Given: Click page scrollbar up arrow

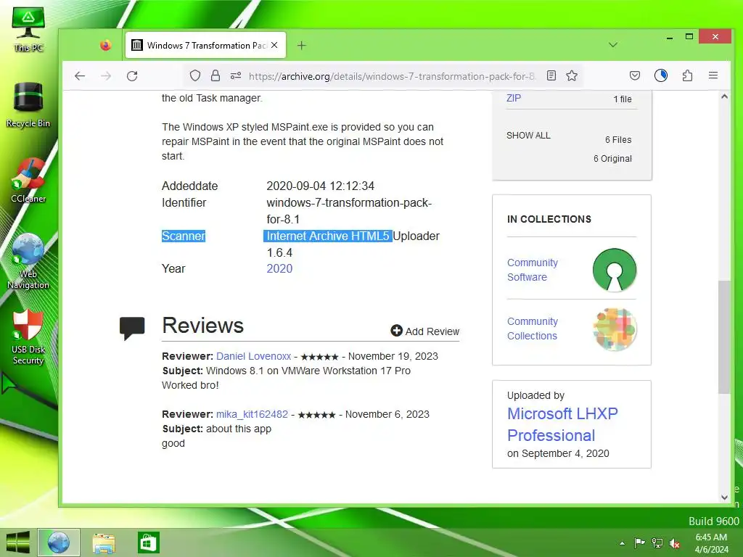Looking at the screenshot, I should pos(724,96).
